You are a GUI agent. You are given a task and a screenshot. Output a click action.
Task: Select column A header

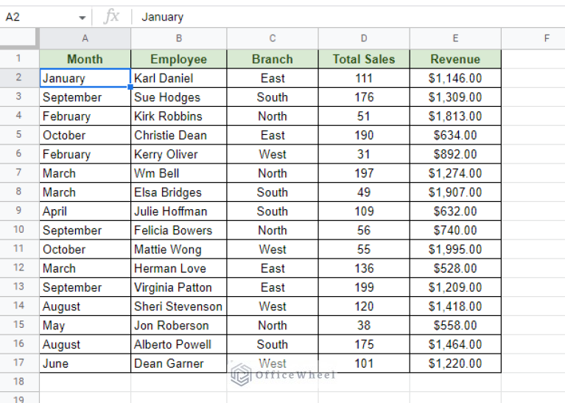pyautogui.click(x=85, y=38)
